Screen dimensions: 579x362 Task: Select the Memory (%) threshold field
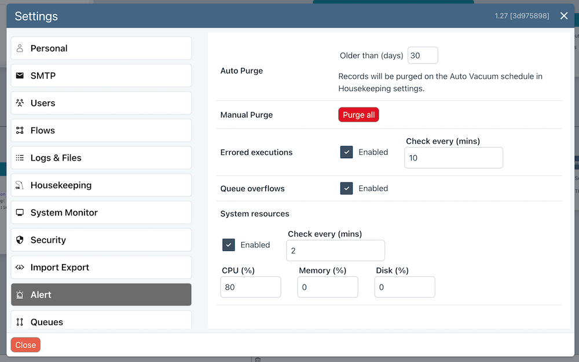tap(328, 287)
